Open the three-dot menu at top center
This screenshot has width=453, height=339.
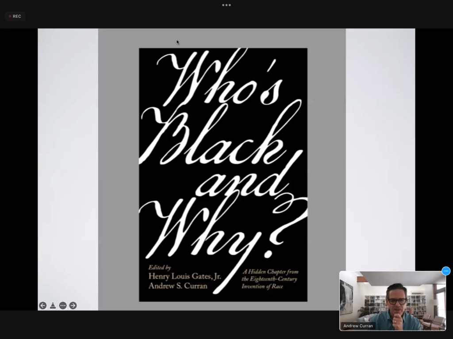(226, 5)
